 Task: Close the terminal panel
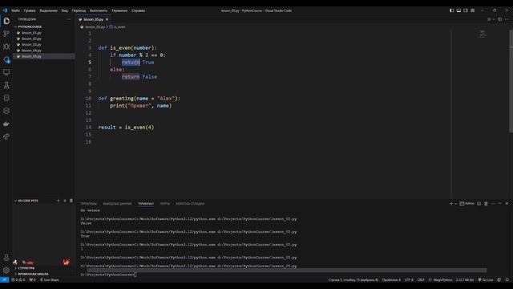[x=507, y=203]
